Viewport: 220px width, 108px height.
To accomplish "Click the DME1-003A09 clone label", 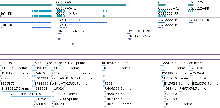I will 139,36.
